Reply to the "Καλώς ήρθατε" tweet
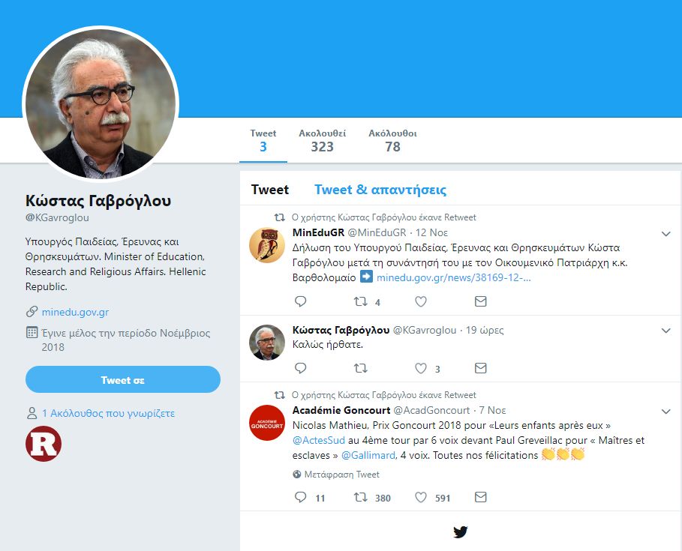Screen dimensions: 682x551 (x=301, y=368)
